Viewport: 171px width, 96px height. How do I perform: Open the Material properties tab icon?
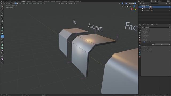tap(140, 57)
